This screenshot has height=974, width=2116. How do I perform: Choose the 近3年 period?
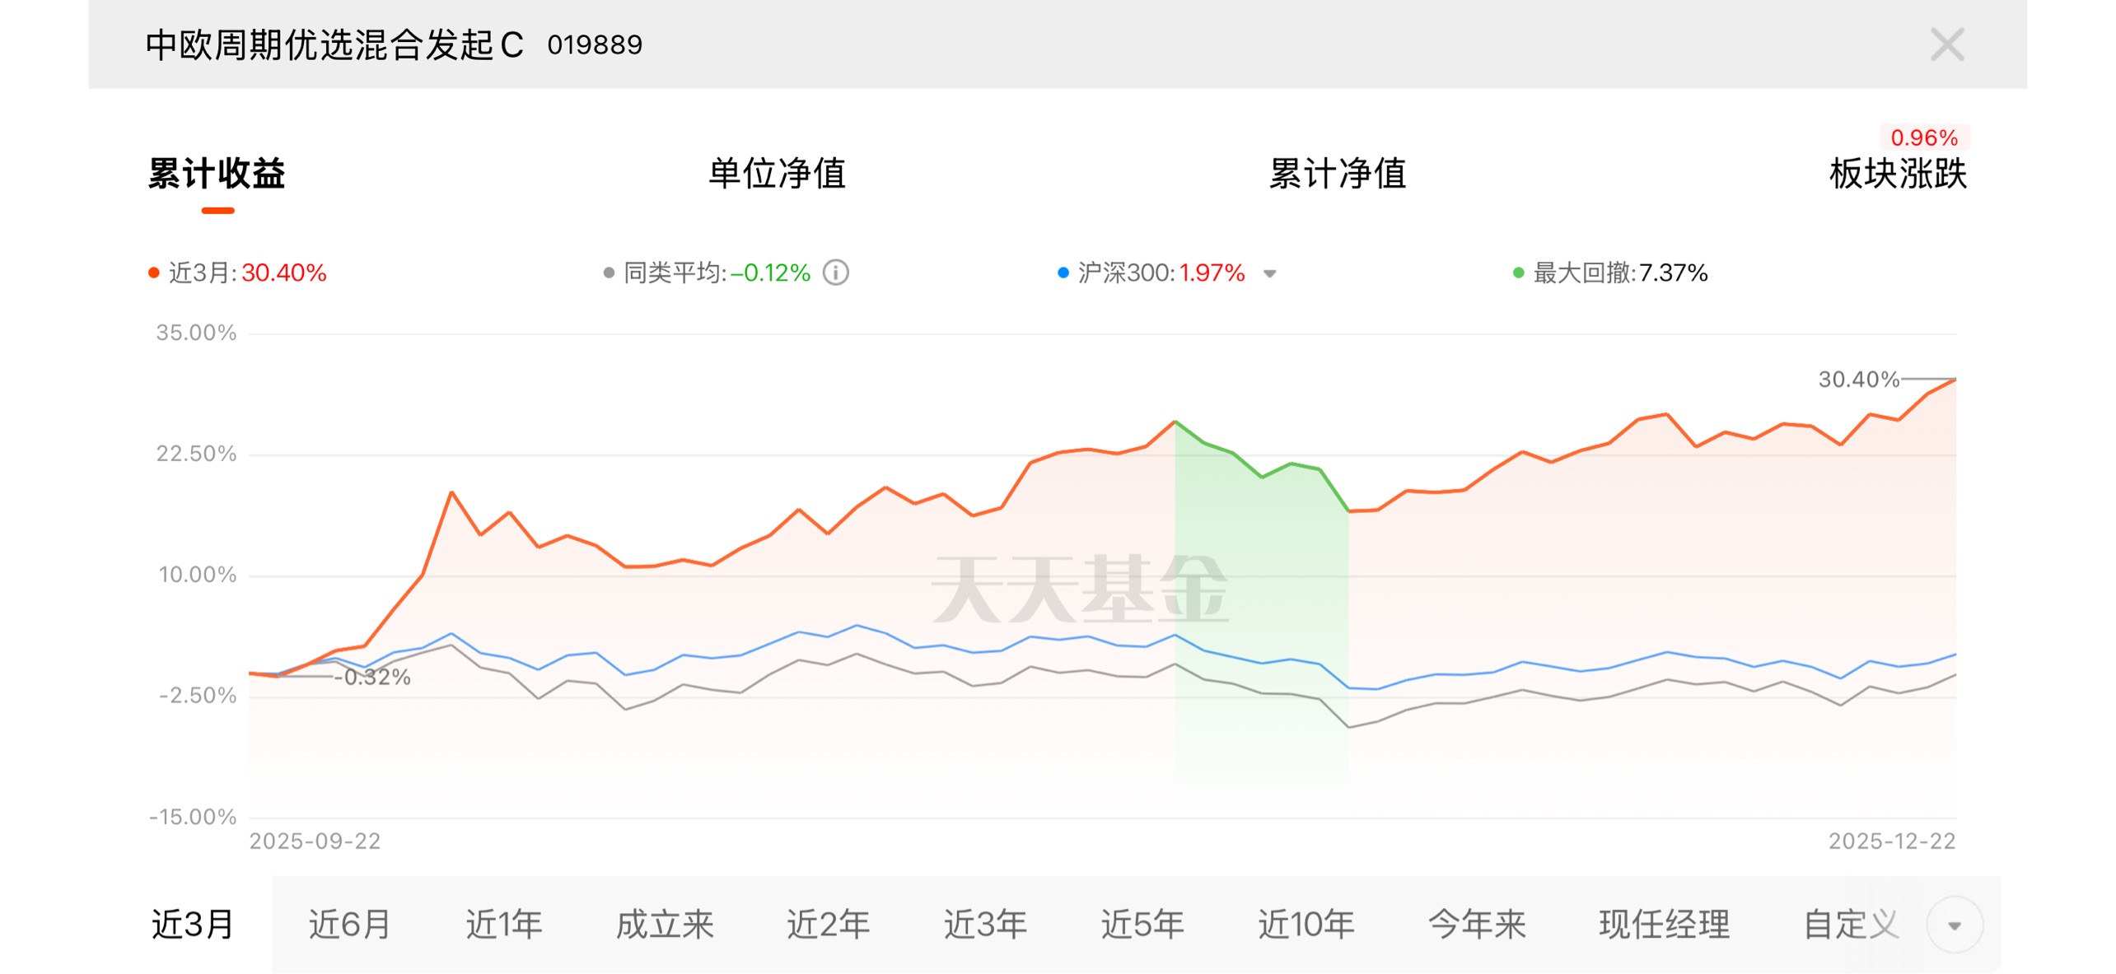985,925
